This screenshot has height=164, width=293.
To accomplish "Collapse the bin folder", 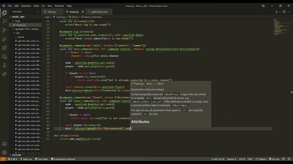I will click(x=25, y=33).
